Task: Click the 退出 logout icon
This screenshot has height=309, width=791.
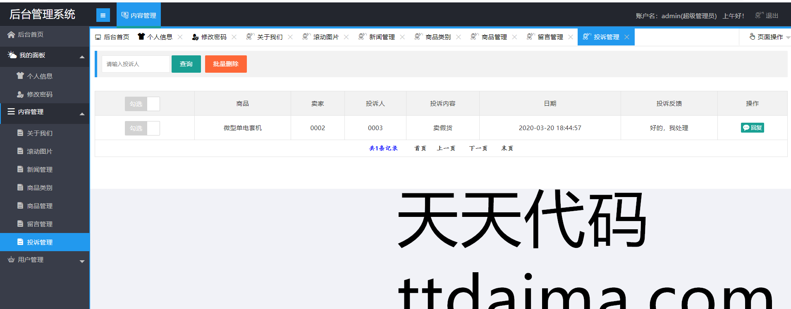Action: 759,15
